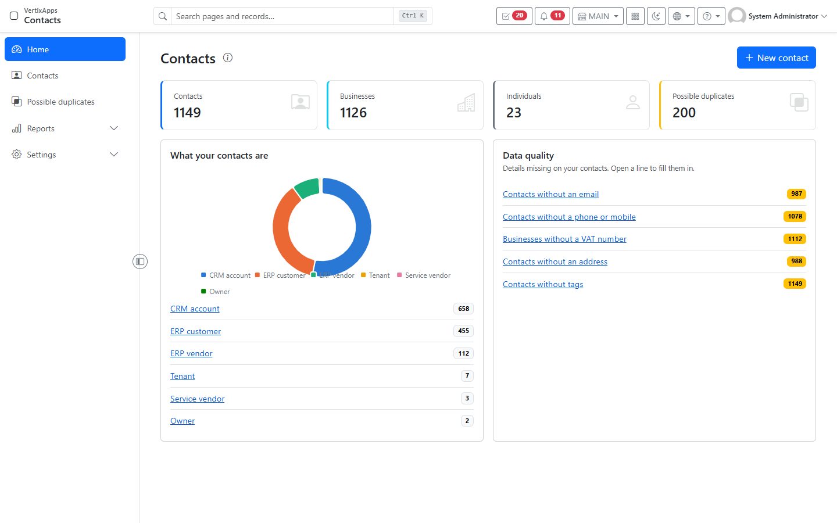Expand the Settings sidebar section
This screenshot has width=837, height=523.
[x=65, y=155]
